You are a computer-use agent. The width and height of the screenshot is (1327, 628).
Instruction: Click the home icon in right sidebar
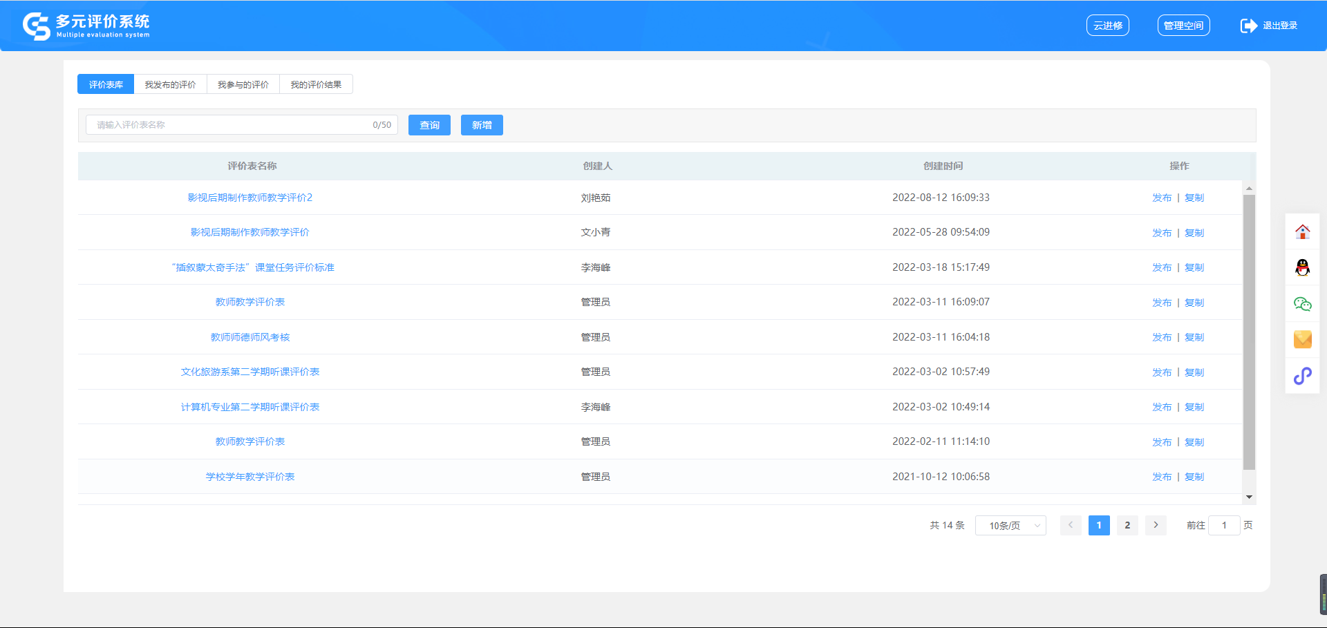[x=1302, y=232]
